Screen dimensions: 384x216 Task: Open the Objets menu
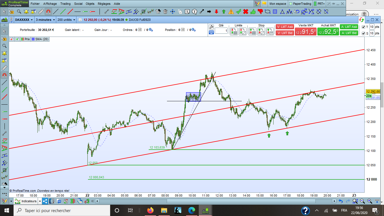point(90,4)
